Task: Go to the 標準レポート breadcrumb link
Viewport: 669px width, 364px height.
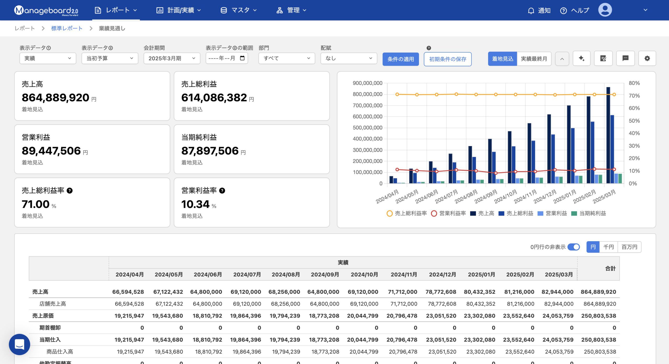Action: tap(67, 28)
